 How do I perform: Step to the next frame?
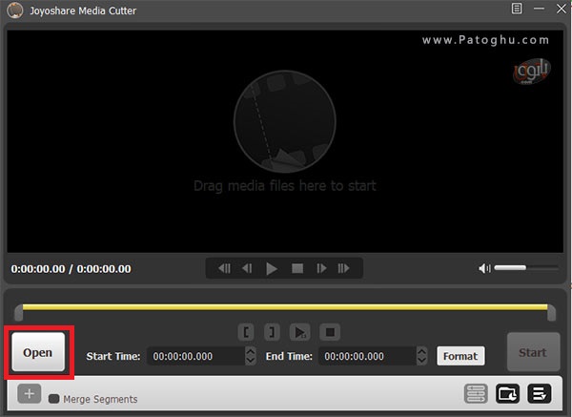[321, 269]
